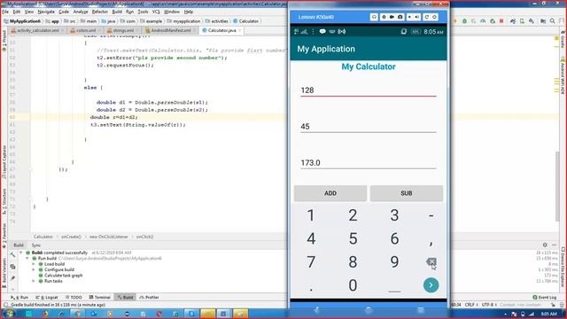The image size is (567, 319).
Task: Open the Navigate menu
Action: pos(46,12)
